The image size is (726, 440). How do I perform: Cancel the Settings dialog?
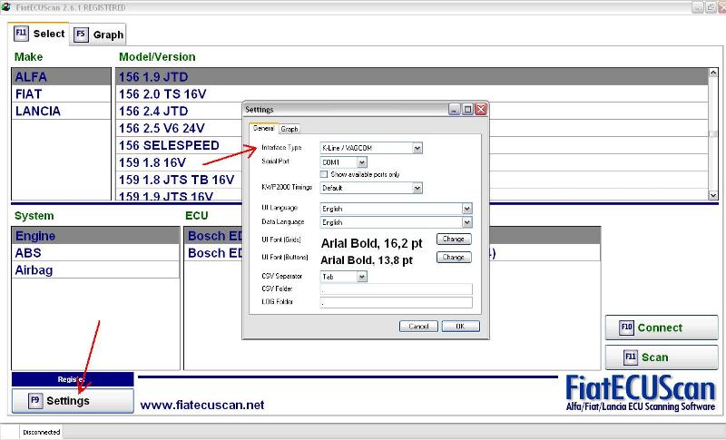[418, 327]
